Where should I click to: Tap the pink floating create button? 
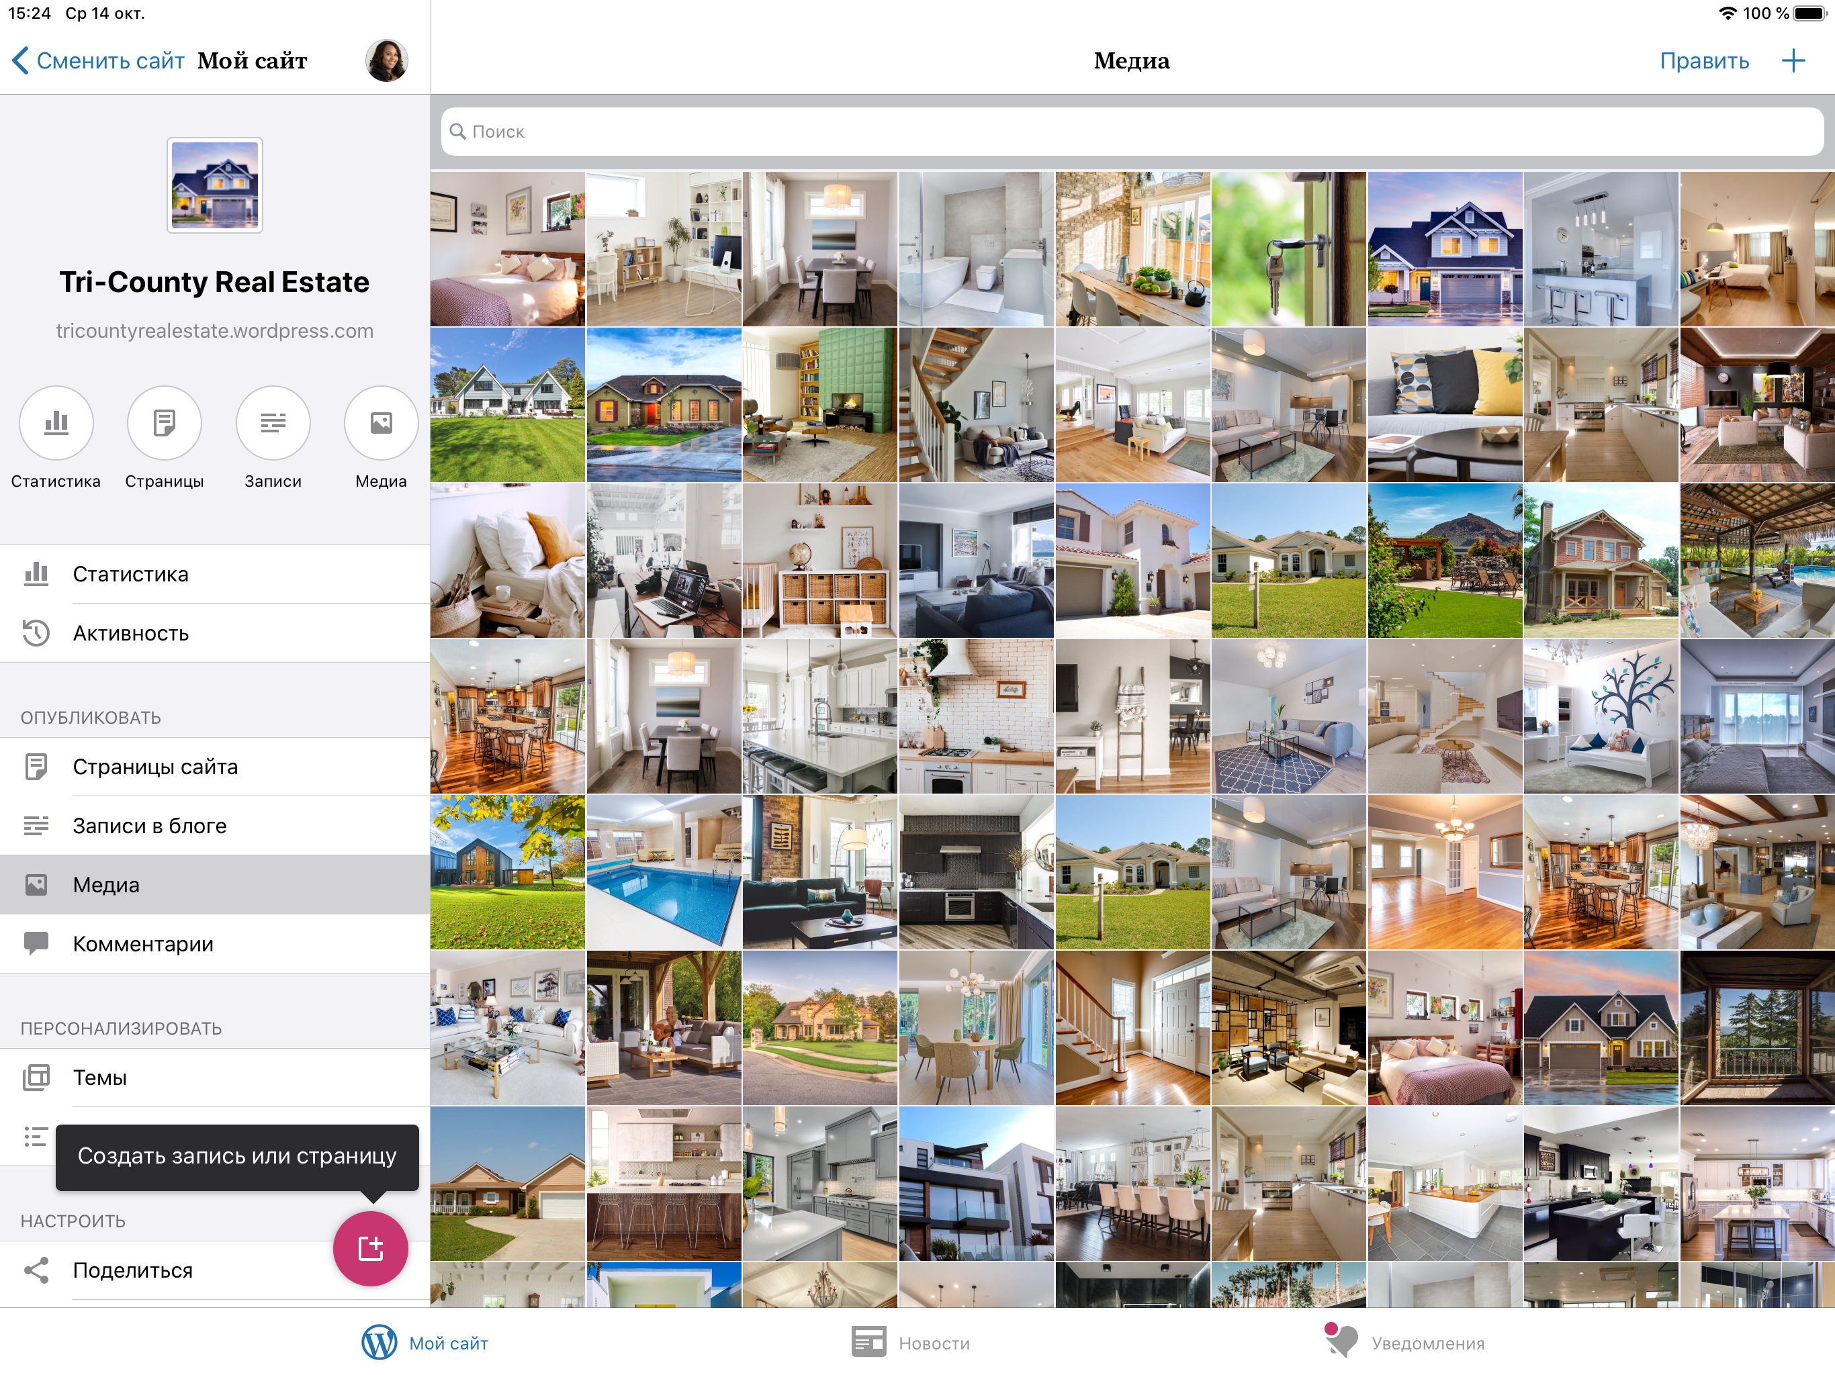click(x=370, y=1248)
